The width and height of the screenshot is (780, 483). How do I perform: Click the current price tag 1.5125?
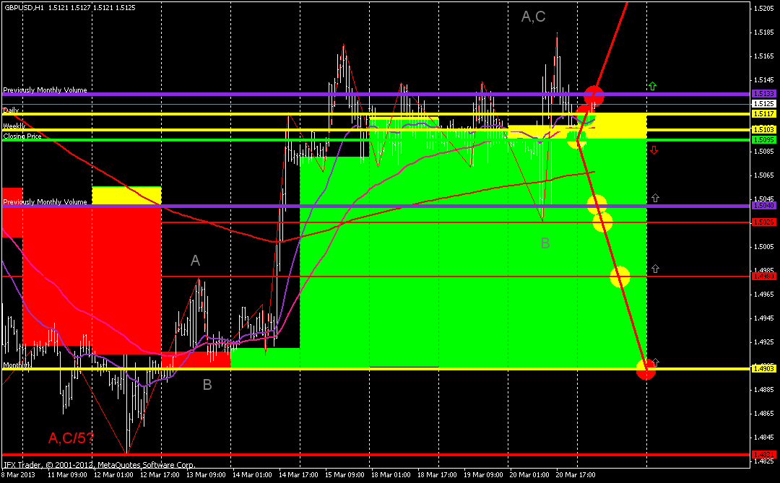click(x=763, y=103)
